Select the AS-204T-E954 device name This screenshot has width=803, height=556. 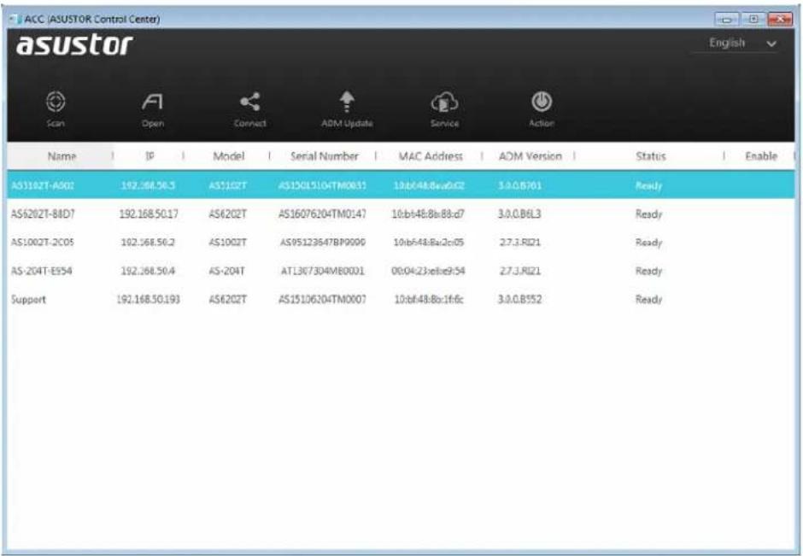tap(42, 271)
